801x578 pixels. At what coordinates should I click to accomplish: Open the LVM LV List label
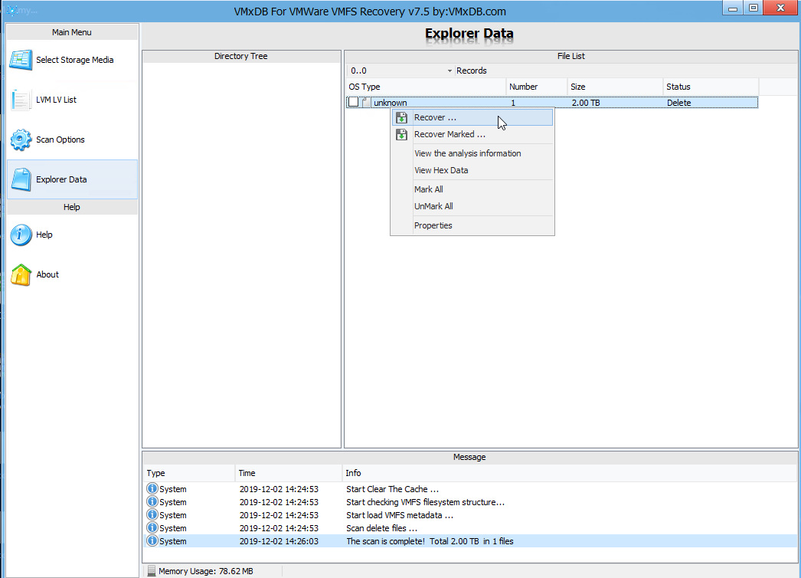(x=56, y=100)
